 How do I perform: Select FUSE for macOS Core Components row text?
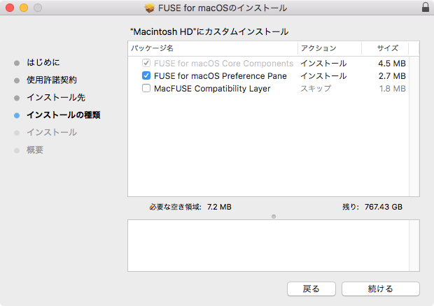click(x=223, y=64)
